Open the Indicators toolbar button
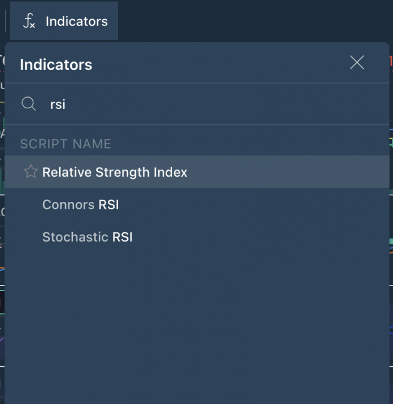 pos(64,21)
